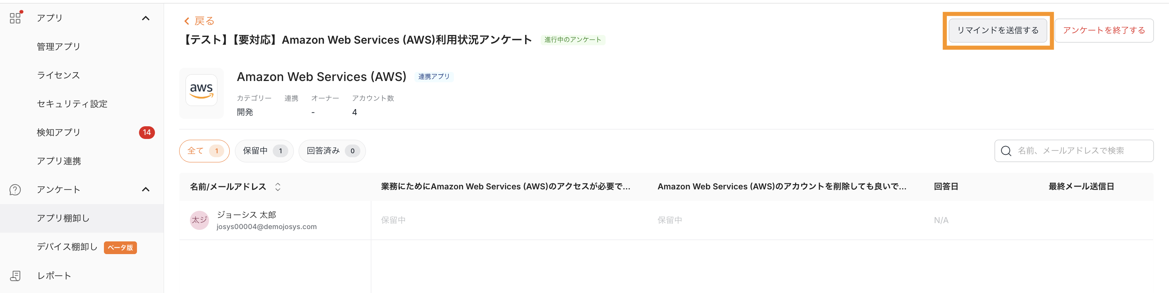Image resolution: width=1169 pixels, height=293 pixels.
Task: Collapse the アプリ sidebar section
Action: pyautogui.click(x=146, y=18)
